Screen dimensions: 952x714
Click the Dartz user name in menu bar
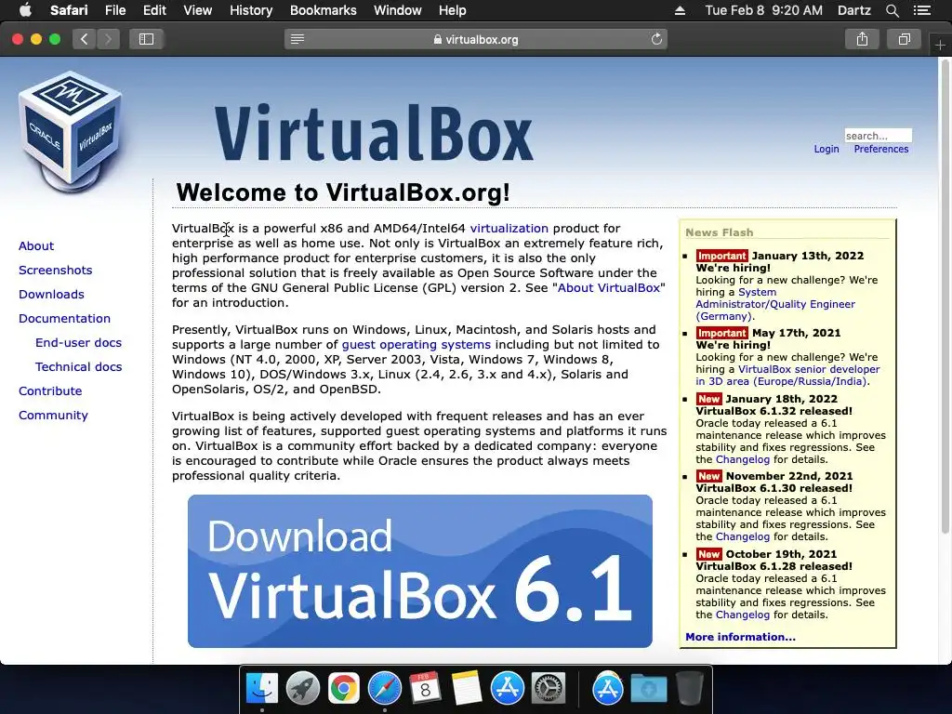pyautogui.click(x=853, y=10)
